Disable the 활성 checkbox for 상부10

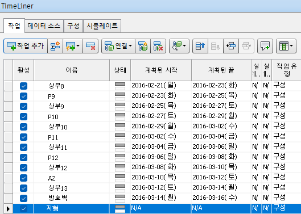tap(23, 127)
